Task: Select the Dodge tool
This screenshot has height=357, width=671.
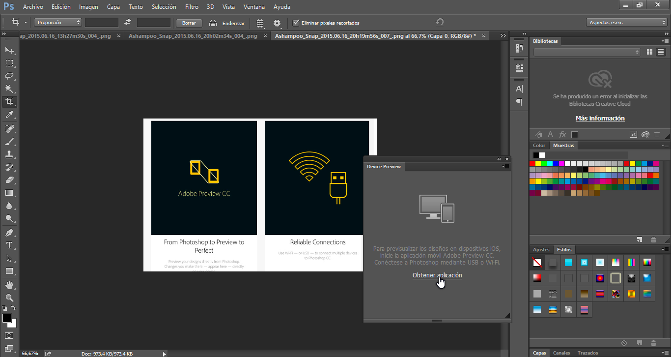Action: point(9,218)
